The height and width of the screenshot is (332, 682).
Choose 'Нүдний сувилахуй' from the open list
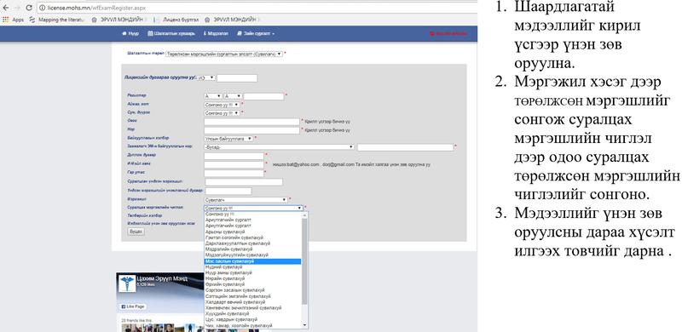[x=252, y=267]
